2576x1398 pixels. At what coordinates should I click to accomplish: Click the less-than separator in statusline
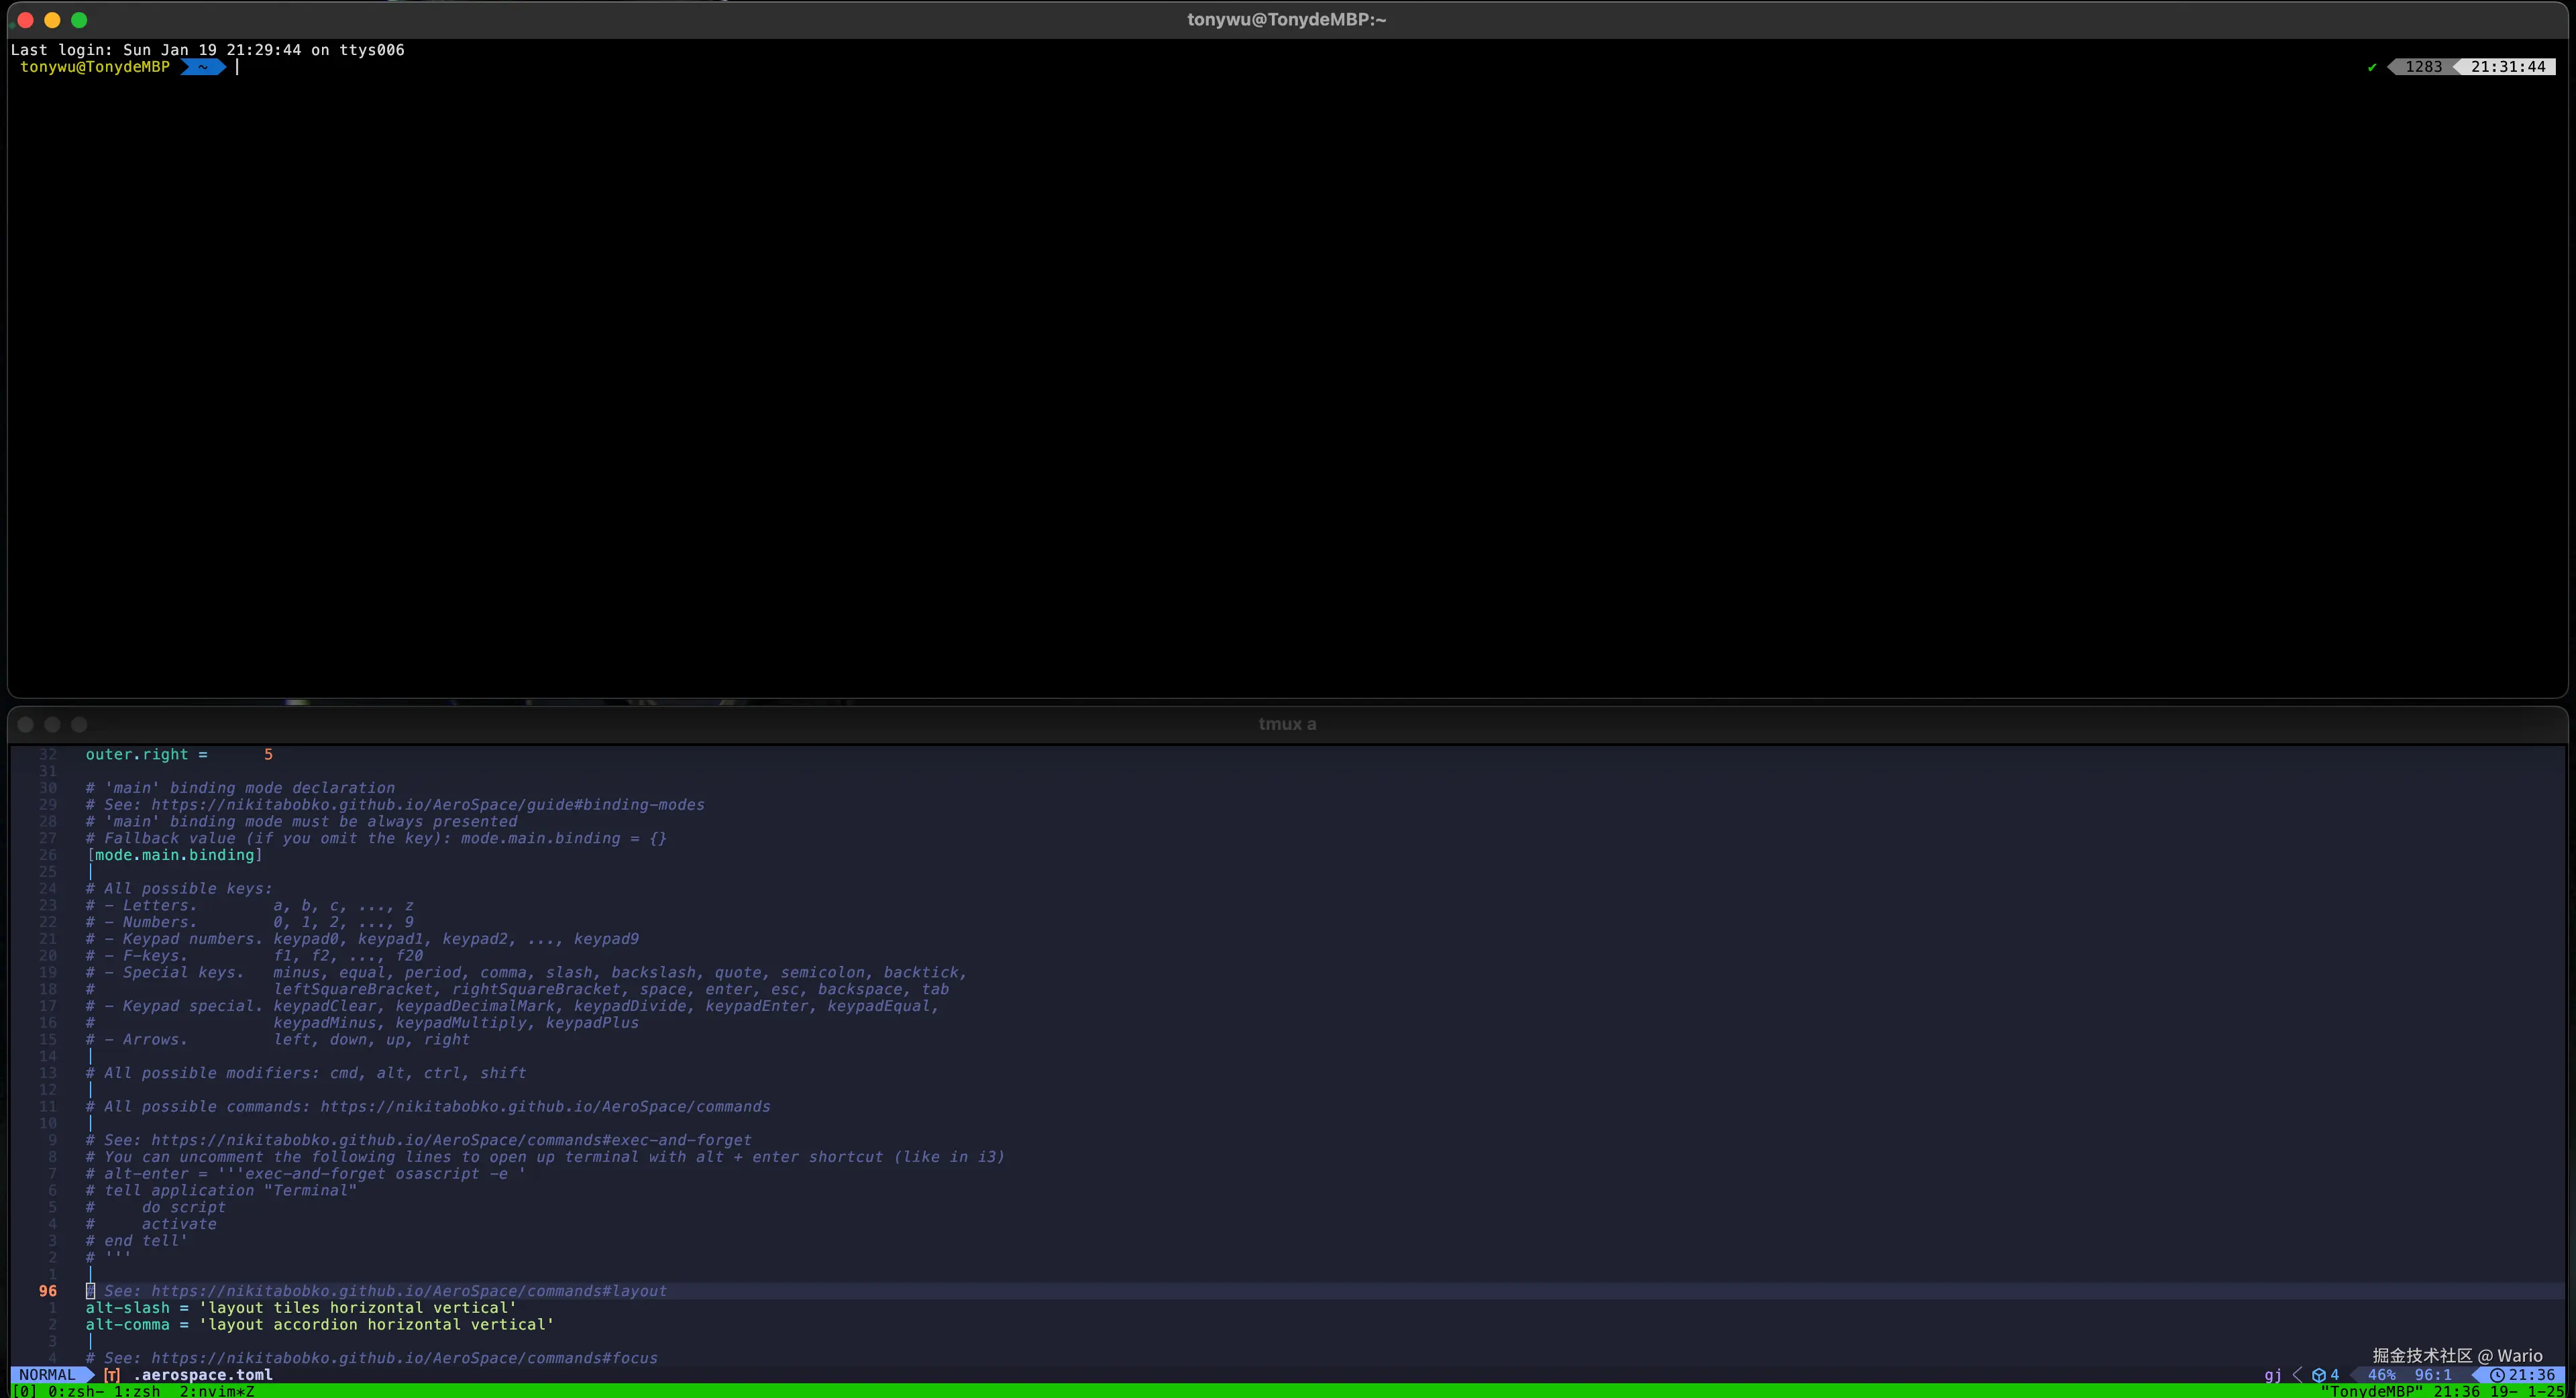pos(2297,1375)
